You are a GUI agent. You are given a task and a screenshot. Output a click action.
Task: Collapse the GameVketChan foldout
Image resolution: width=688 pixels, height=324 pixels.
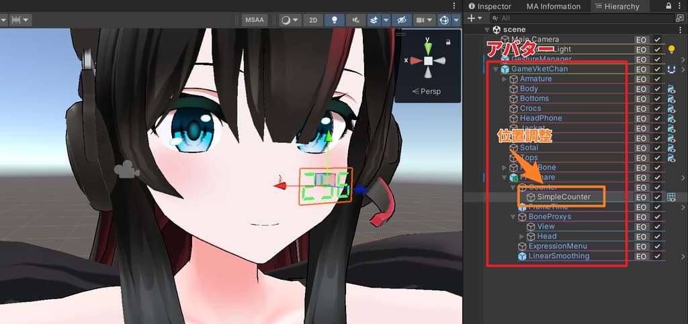[495, 69]
